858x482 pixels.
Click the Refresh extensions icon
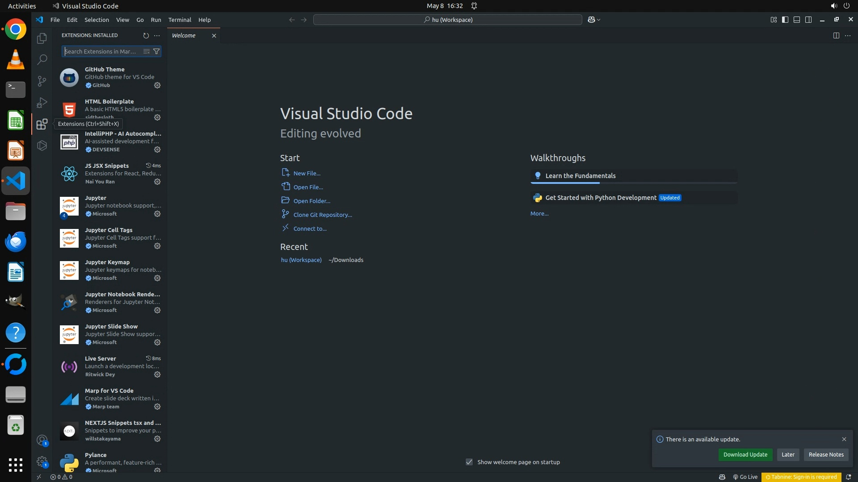146,35
